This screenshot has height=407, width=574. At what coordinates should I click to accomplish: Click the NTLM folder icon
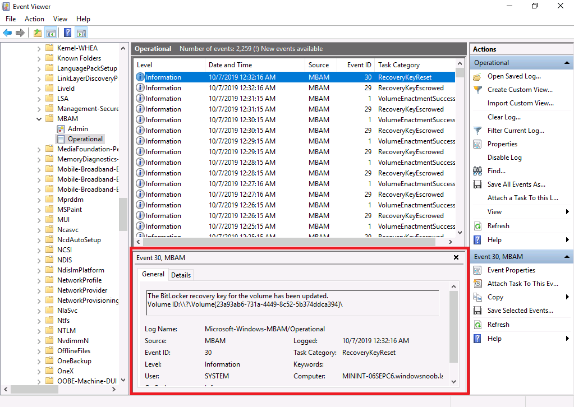(x=49, y=331)
